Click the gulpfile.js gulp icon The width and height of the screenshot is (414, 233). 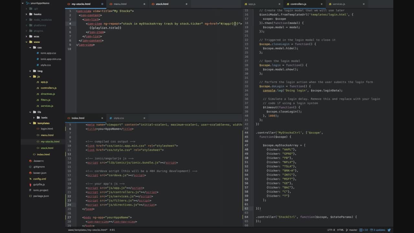(x=30, y=184)
